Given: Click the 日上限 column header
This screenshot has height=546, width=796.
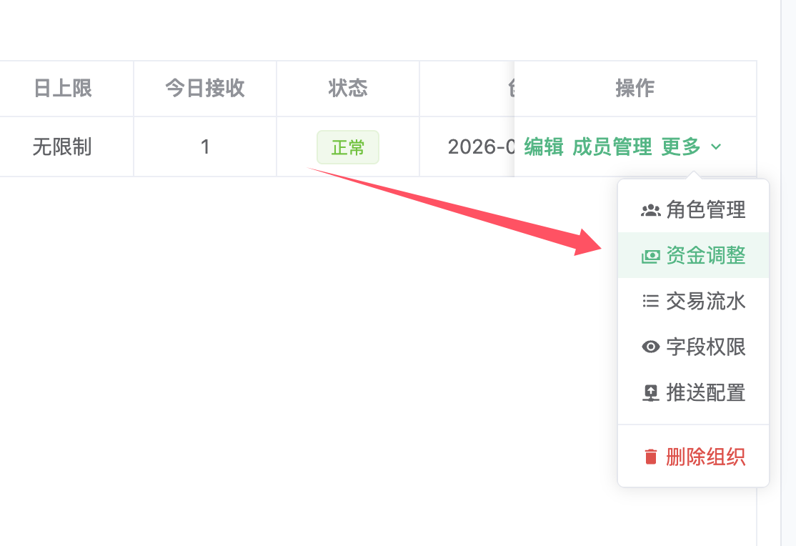Looking at the screenshot, I should tap(63, 89).
